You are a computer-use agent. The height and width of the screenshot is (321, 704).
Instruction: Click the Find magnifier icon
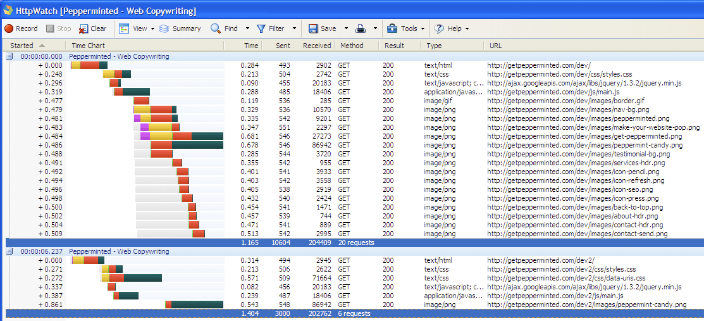pos(216,28)
